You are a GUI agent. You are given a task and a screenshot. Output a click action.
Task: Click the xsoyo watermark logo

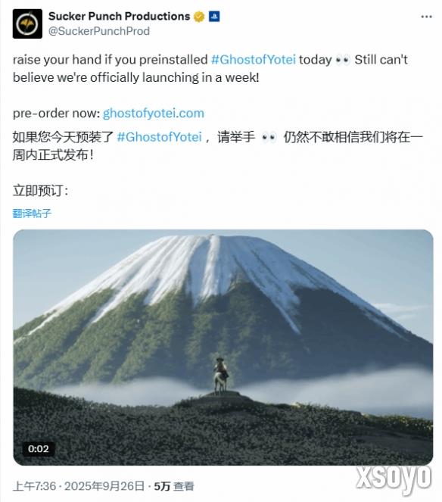coord(393,478)
